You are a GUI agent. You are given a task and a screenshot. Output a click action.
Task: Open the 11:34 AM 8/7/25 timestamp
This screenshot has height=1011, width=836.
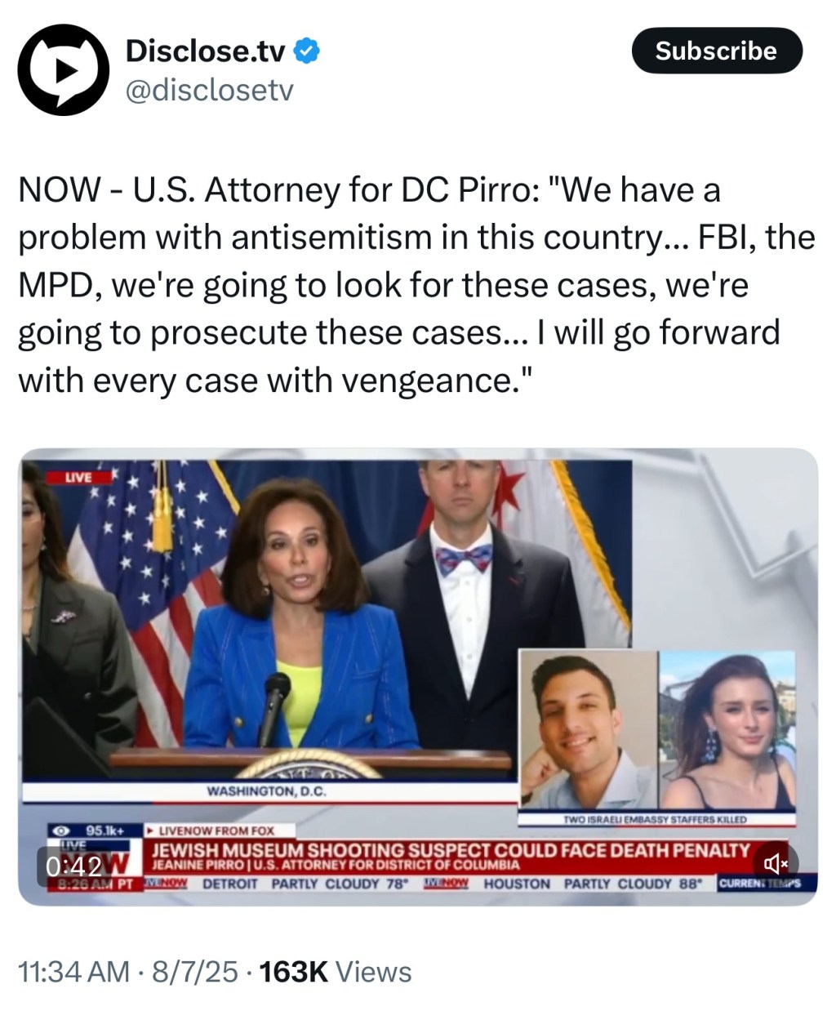tap(128, 972)
